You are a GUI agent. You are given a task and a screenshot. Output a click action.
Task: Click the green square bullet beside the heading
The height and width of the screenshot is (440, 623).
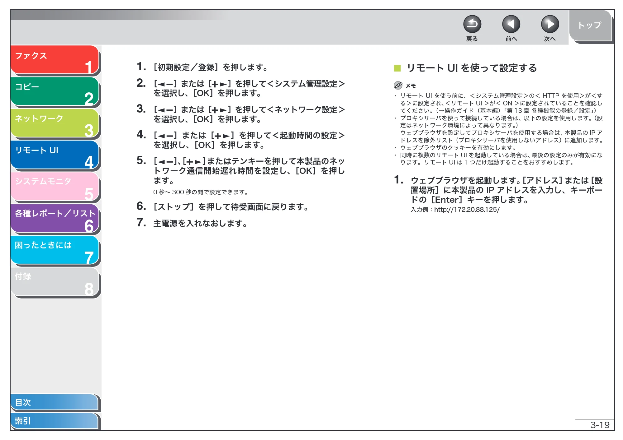[397, 68]
